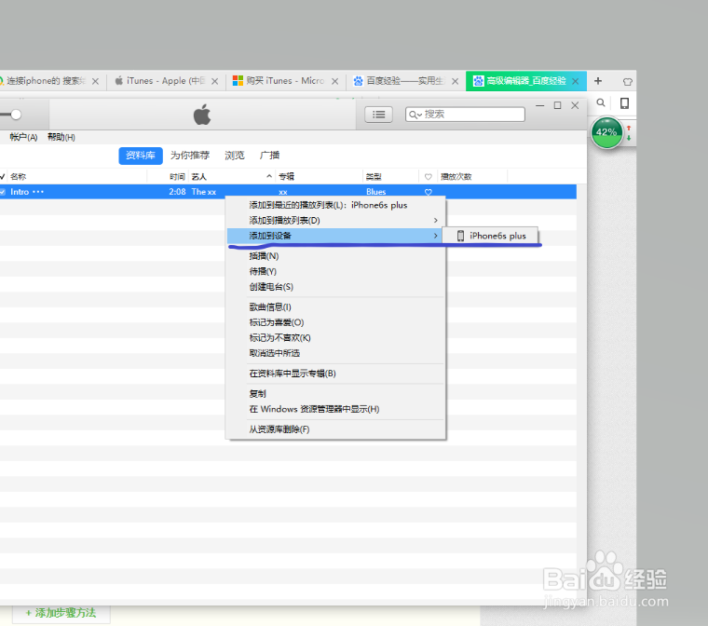Select 在资料库中显示专辑(B) entry
Screen dimensions: 708x626
(335, 374)
